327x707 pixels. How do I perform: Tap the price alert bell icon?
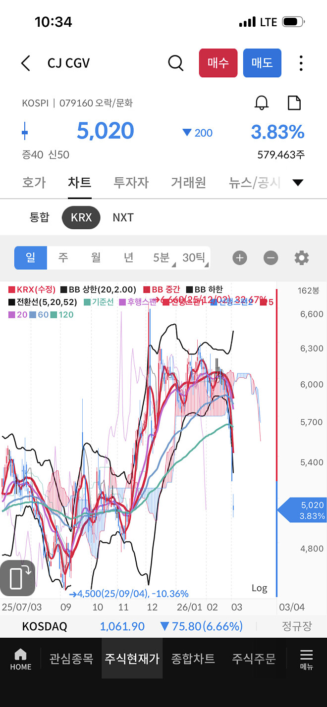tap(262, 102)
